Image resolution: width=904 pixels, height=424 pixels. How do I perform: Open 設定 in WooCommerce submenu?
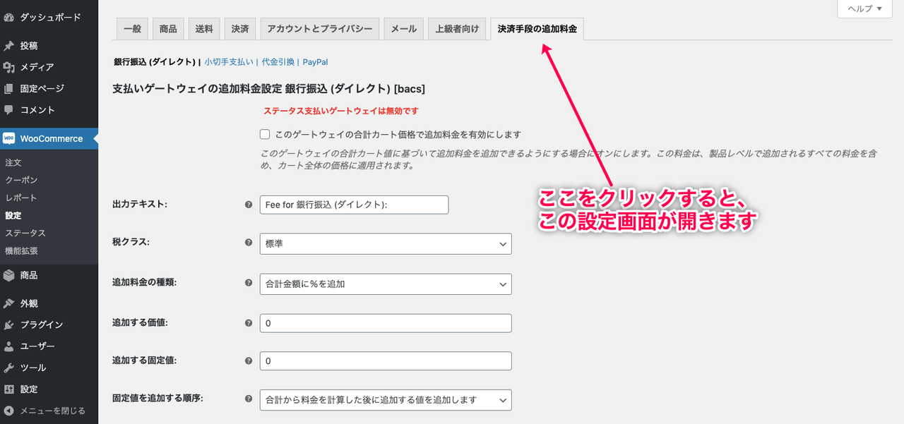[13, 215]
